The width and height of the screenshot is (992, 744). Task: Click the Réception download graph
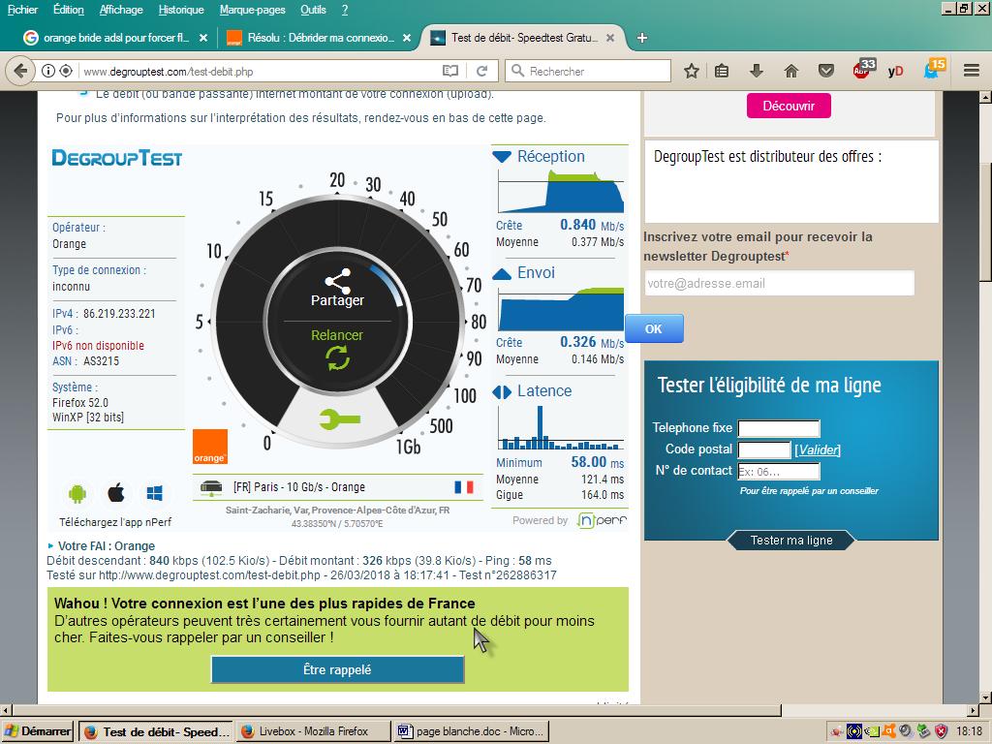point(561,191)
